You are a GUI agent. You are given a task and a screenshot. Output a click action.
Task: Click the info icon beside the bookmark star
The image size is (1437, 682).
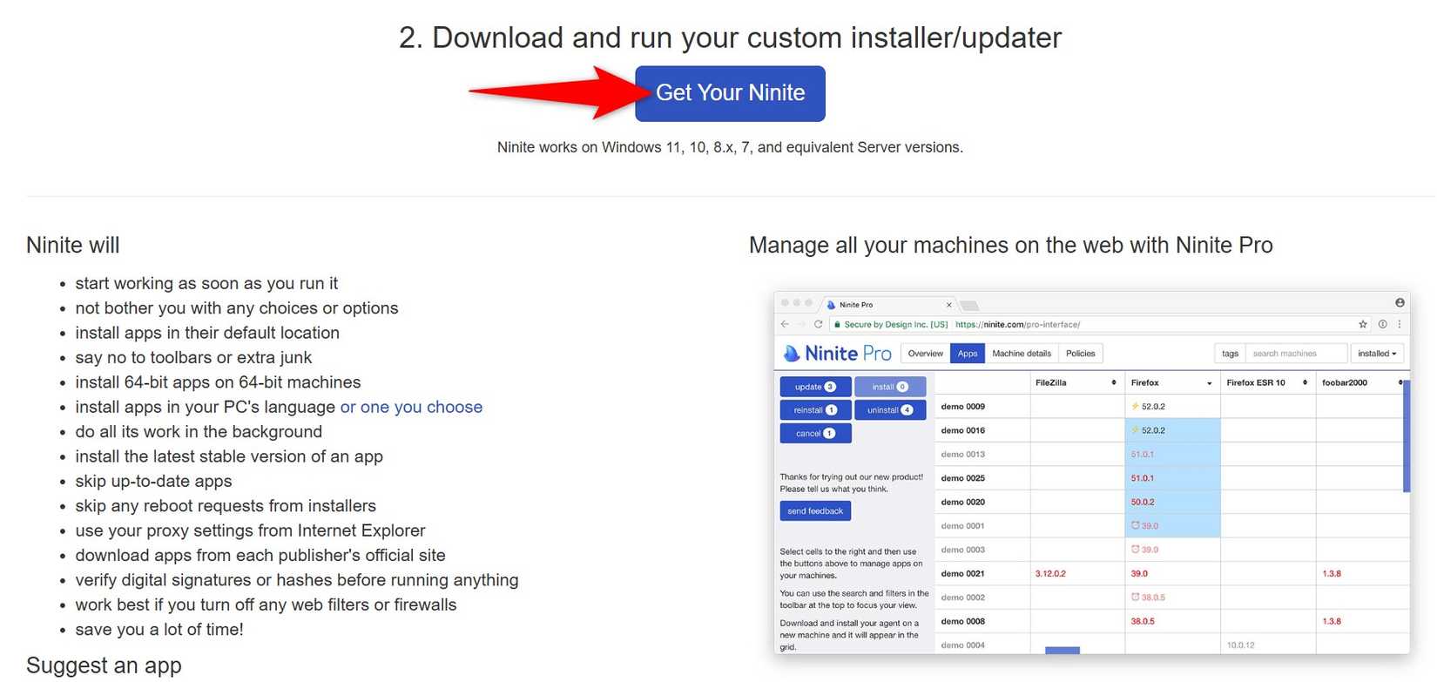[1382, 324]
